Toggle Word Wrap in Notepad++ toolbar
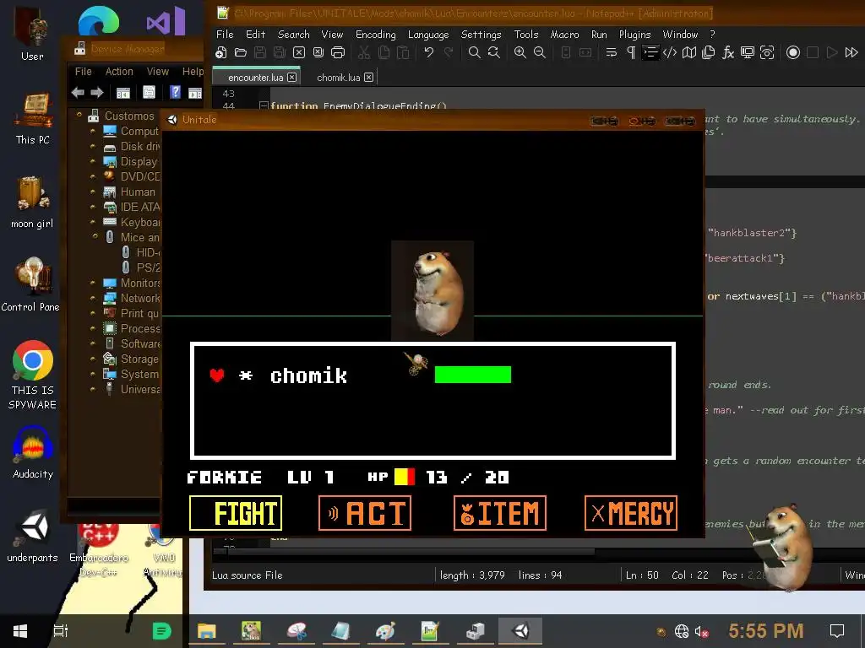Viewport: 865px width, 648px height. pyautogui.click(x=612, y=52)
